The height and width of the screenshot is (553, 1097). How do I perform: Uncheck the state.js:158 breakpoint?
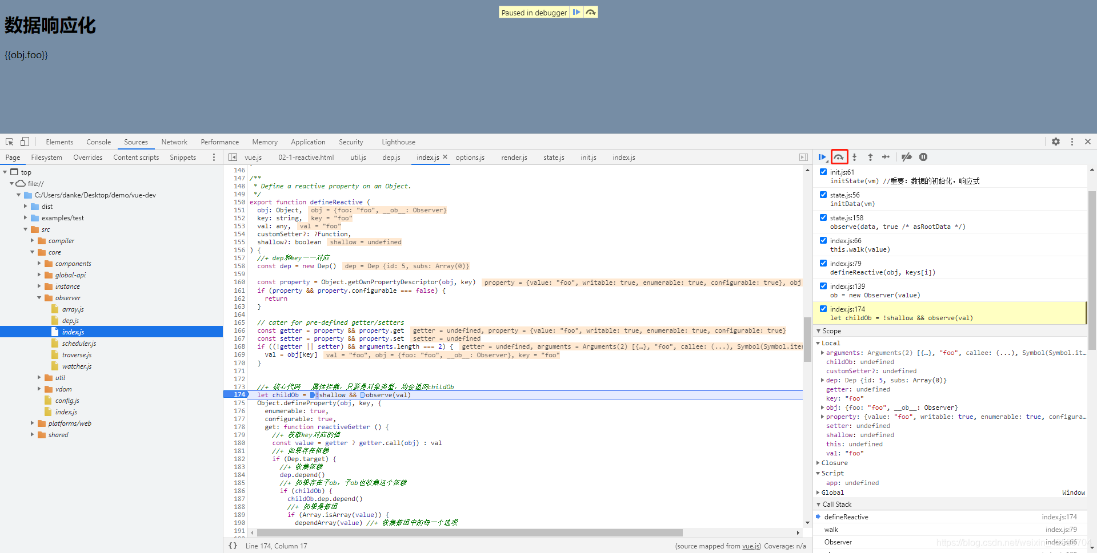click(x=823, y=217)
